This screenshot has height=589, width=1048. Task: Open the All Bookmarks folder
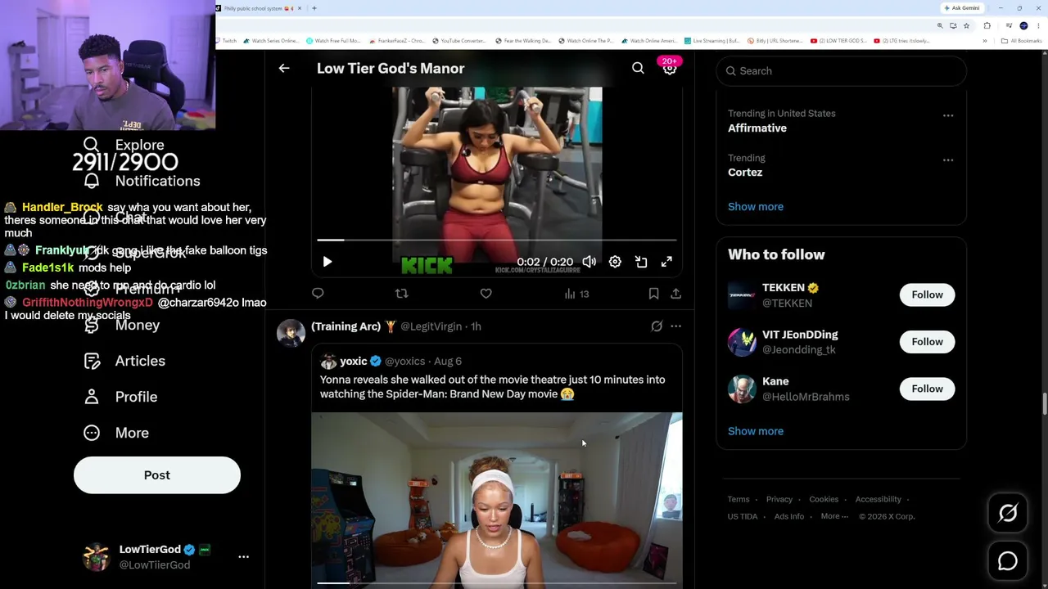[1022, 41]
